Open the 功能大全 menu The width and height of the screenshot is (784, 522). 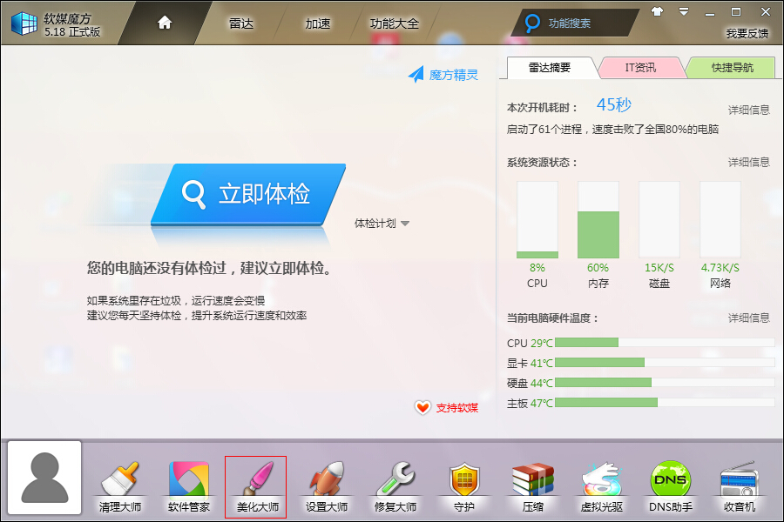[x=394, y=23]
